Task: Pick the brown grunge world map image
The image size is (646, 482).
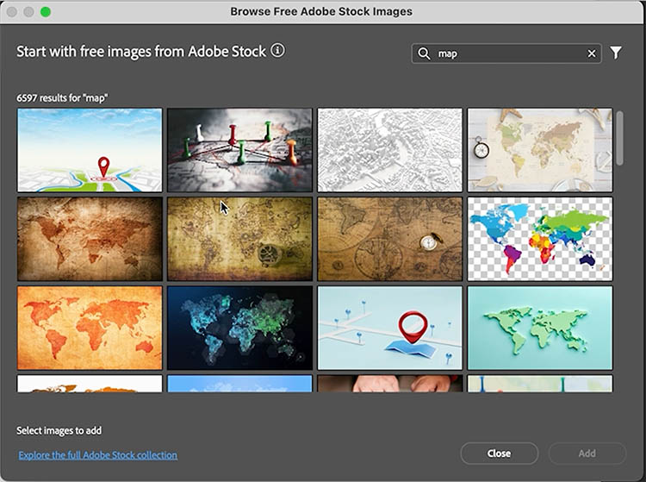Action: click(x=90, y=239)
